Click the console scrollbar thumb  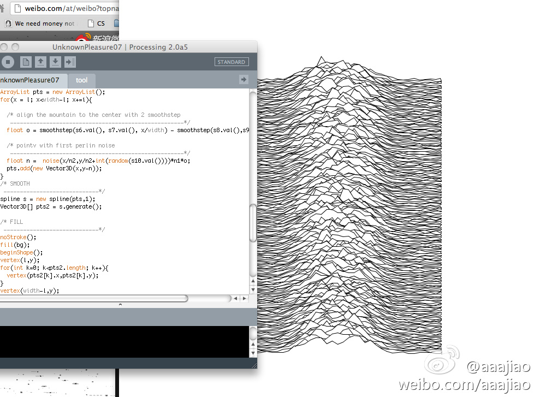pyautogui.click(x=253, y=333)
